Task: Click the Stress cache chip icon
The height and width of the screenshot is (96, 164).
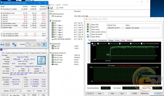Action: 88,29
